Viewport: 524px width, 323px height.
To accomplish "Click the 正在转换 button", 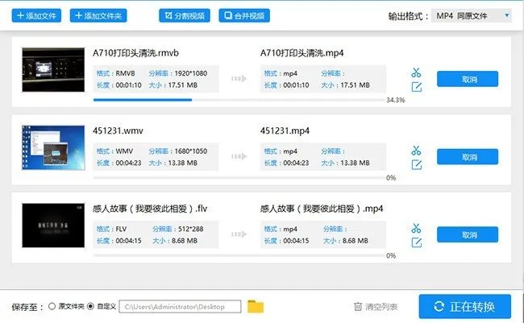I will 465,306.
